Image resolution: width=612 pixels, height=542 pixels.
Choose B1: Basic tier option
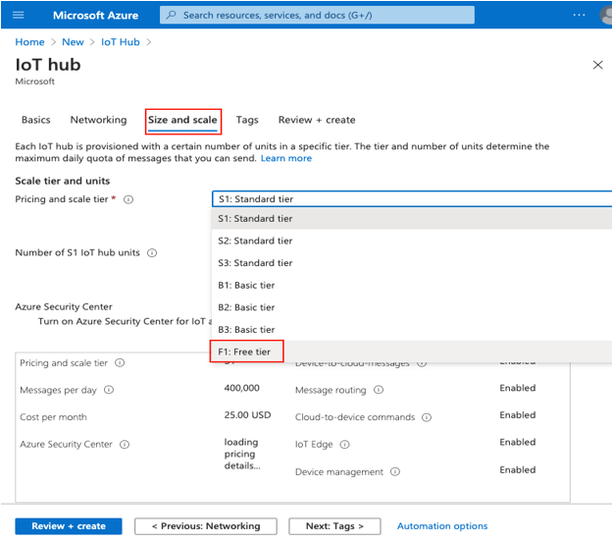[x=412, y=286]
